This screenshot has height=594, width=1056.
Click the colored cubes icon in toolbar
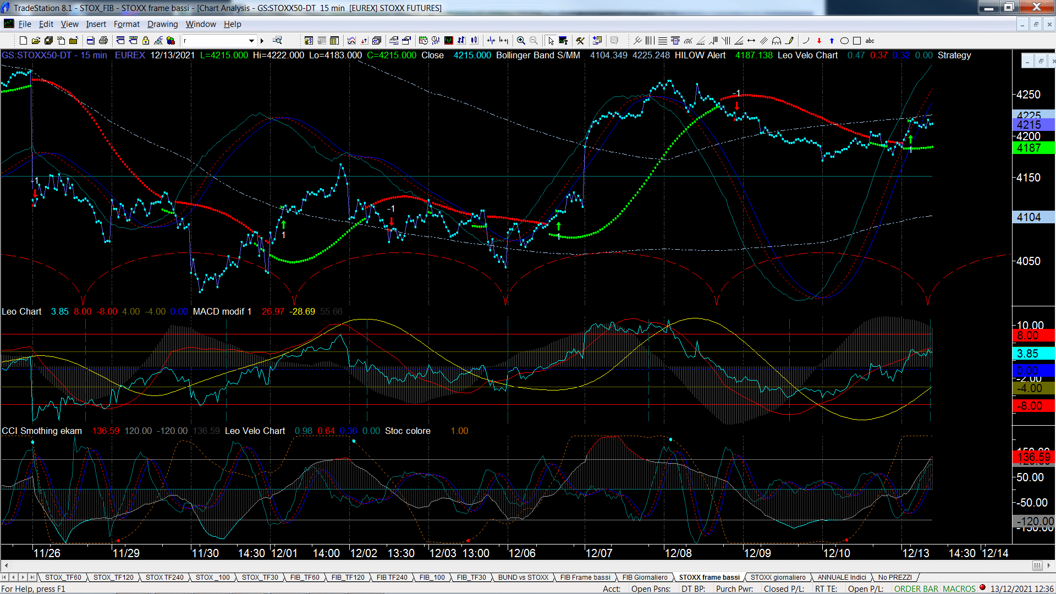pos(170,41)
